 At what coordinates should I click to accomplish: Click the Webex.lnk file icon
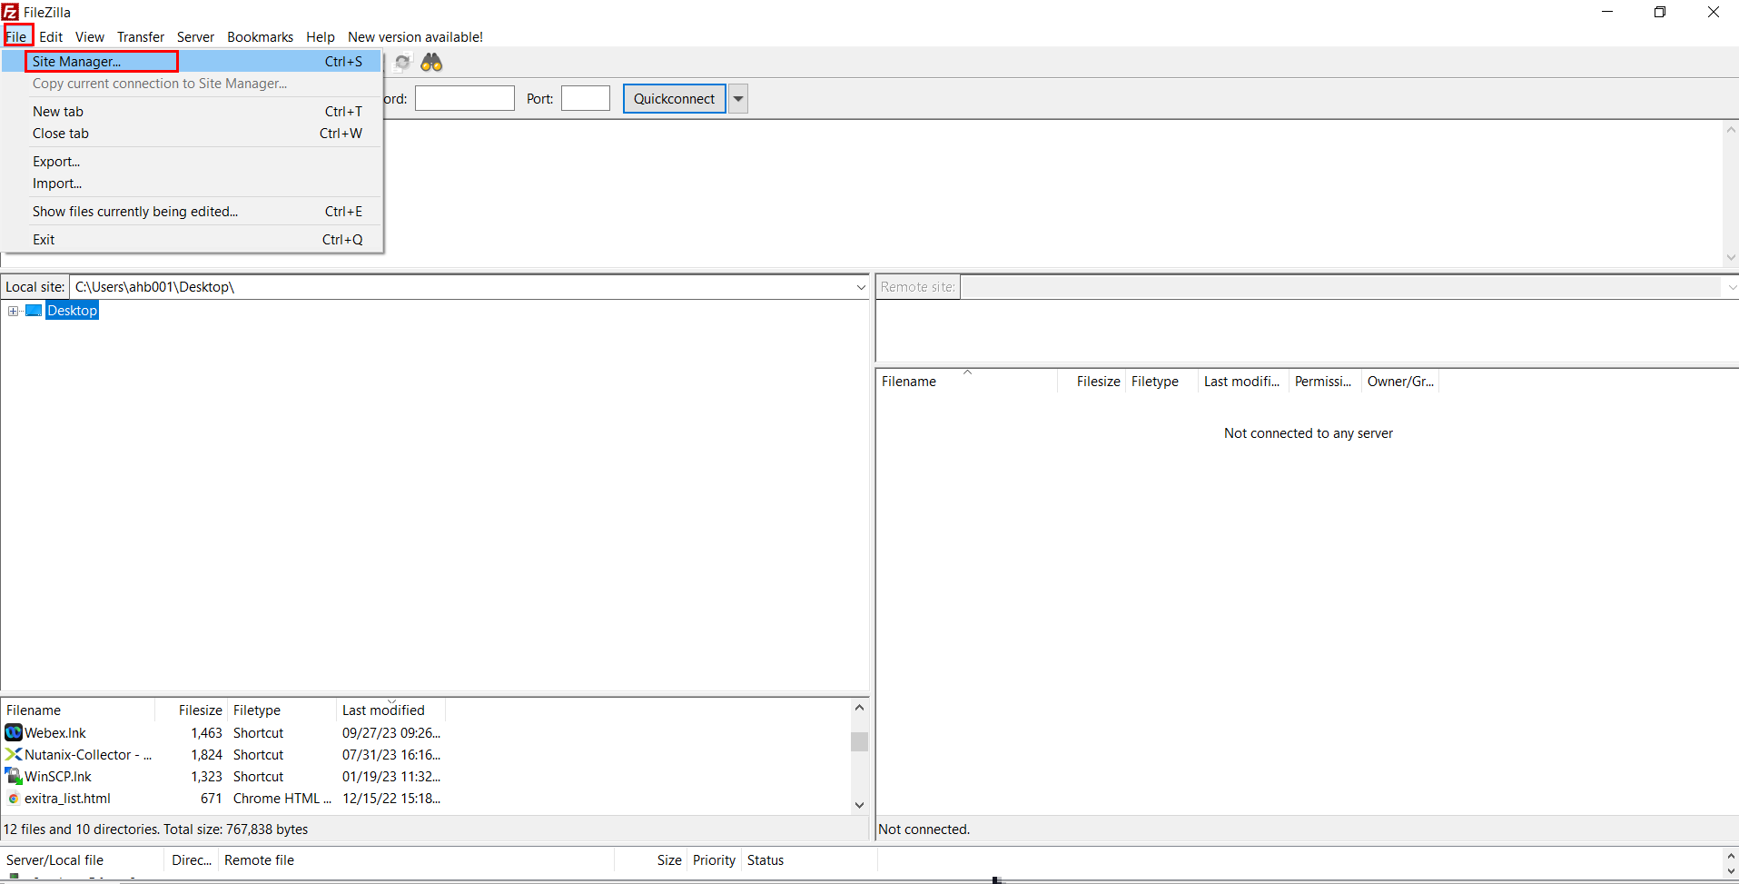(x=14, y=732)
